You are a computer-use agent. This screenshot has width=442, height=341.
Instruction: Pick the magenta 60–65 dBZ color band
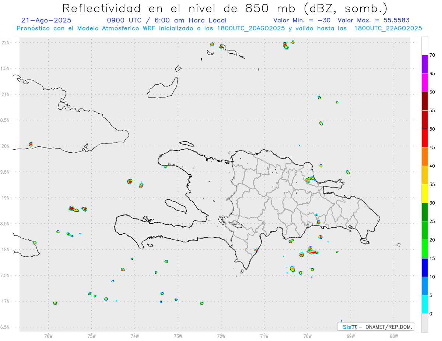click(425, 83)
